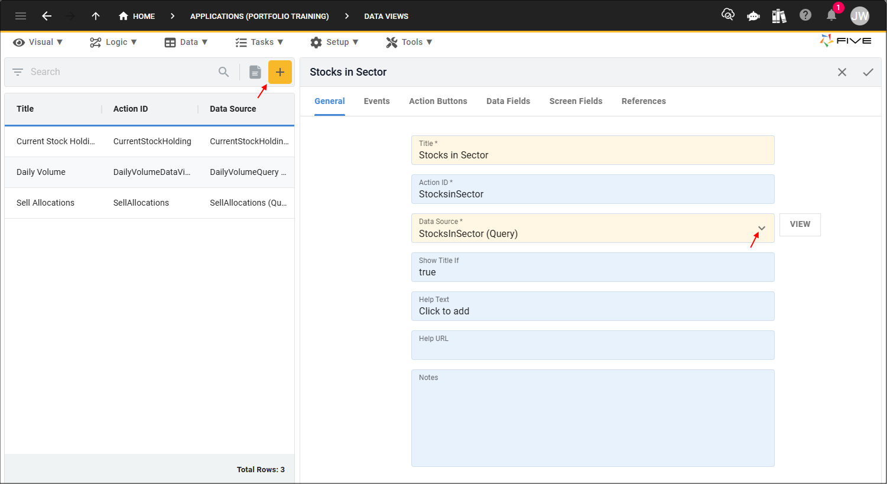The height and width of the screenshot is (484, 887).
Task: Cancel the form with X icon
Action: point(842,72)
